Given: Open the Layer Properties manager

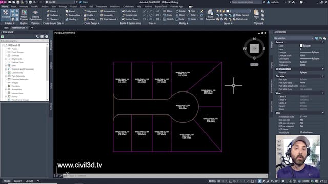Looking at the screenshot, I should coord(210,15).
